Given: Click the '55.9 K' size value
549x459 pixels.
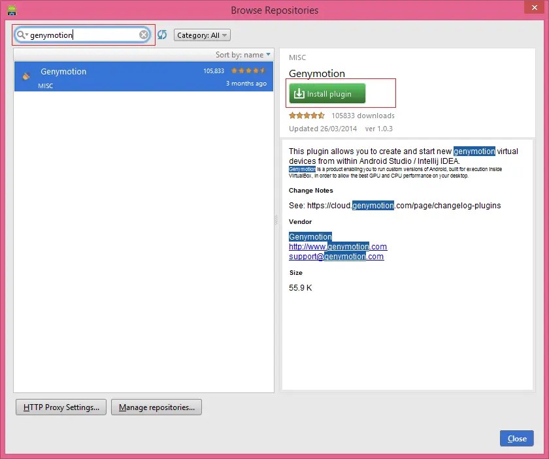Looking at the screenshot, I should click(301, 288).
